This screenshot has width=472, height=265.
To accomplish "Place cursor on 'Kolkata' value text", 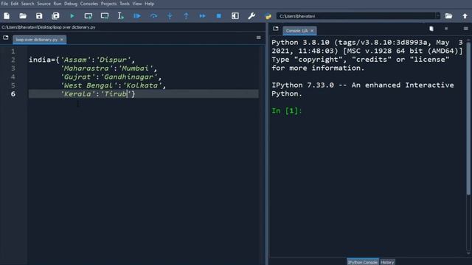I will (x=142, y=85).
